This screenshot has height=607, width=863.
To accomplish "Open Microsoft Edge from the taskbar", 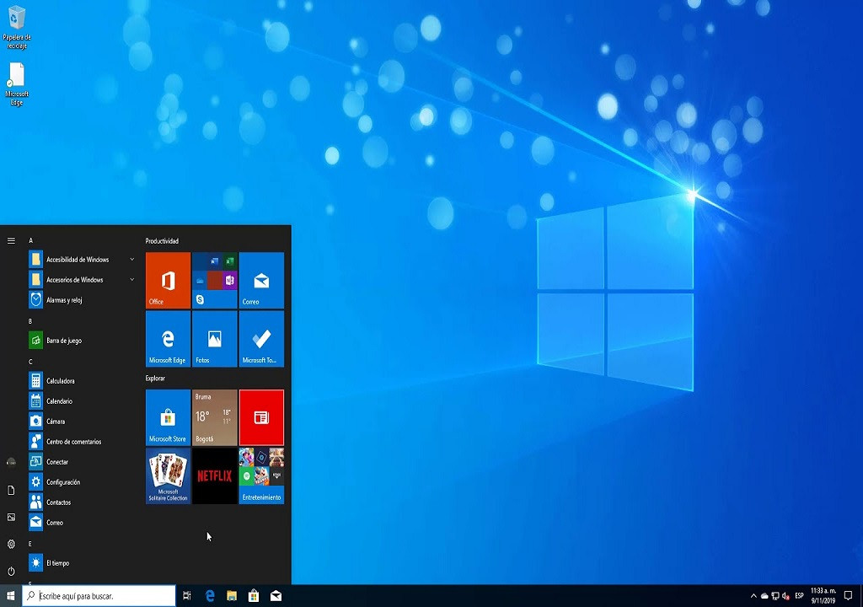I will (209, 596).
